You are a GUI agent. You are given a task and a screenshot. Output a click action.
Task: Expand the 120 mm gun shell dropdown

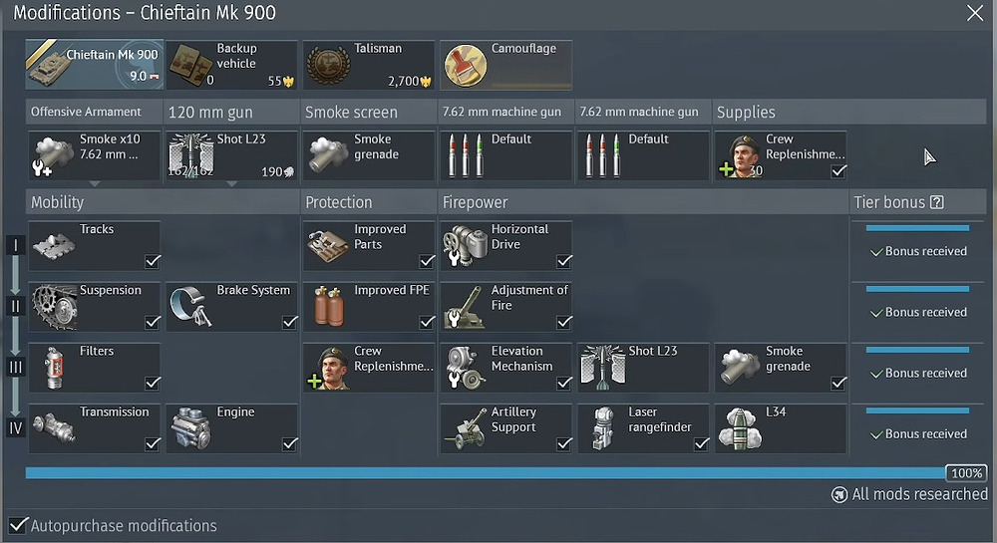point(231,184)
